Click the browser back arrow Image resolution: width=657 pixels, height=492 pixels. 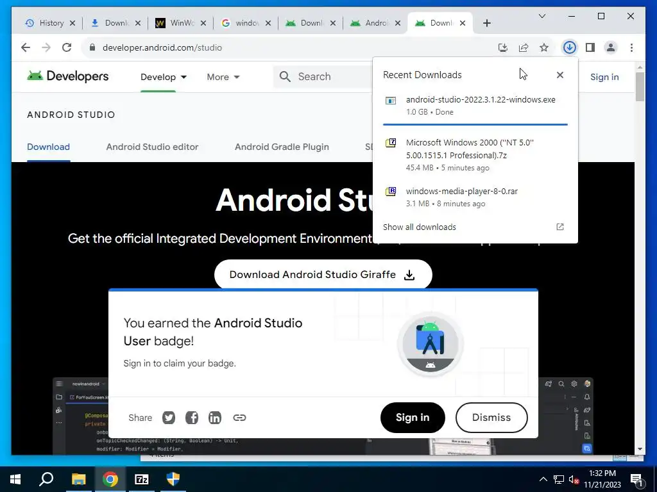coord(26,47)
